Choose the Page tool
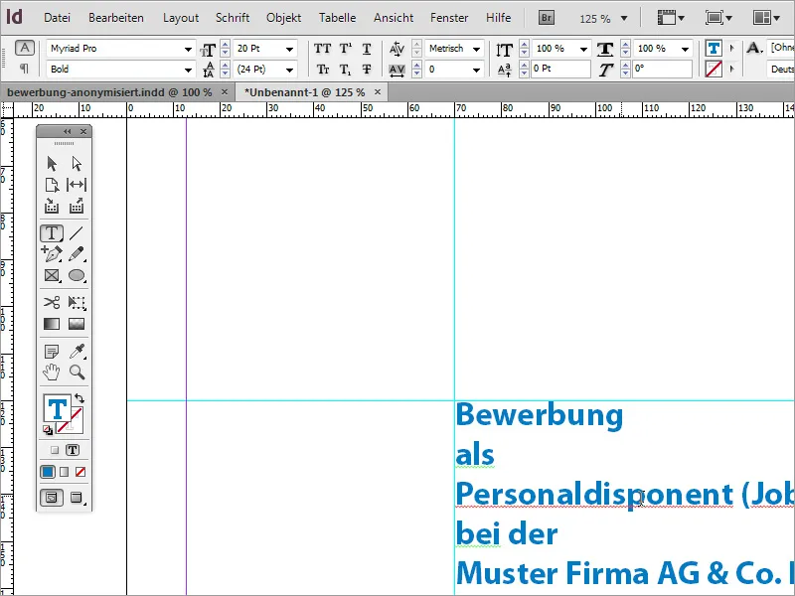The image size is (795, 596). tap(52, 185)
